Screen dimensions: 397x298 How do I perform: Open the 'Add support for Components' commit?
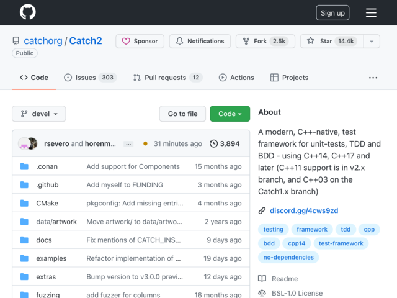tap(133, 166)
